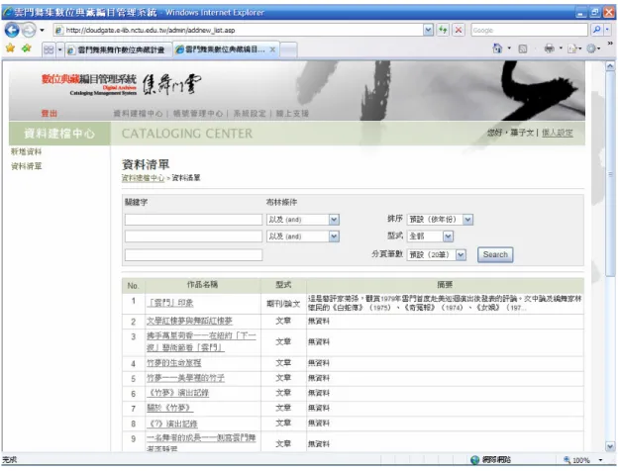Click the search magnifier icon
Image resolution: width=618 pixels, height=471 pixels.
coord(597,30)
